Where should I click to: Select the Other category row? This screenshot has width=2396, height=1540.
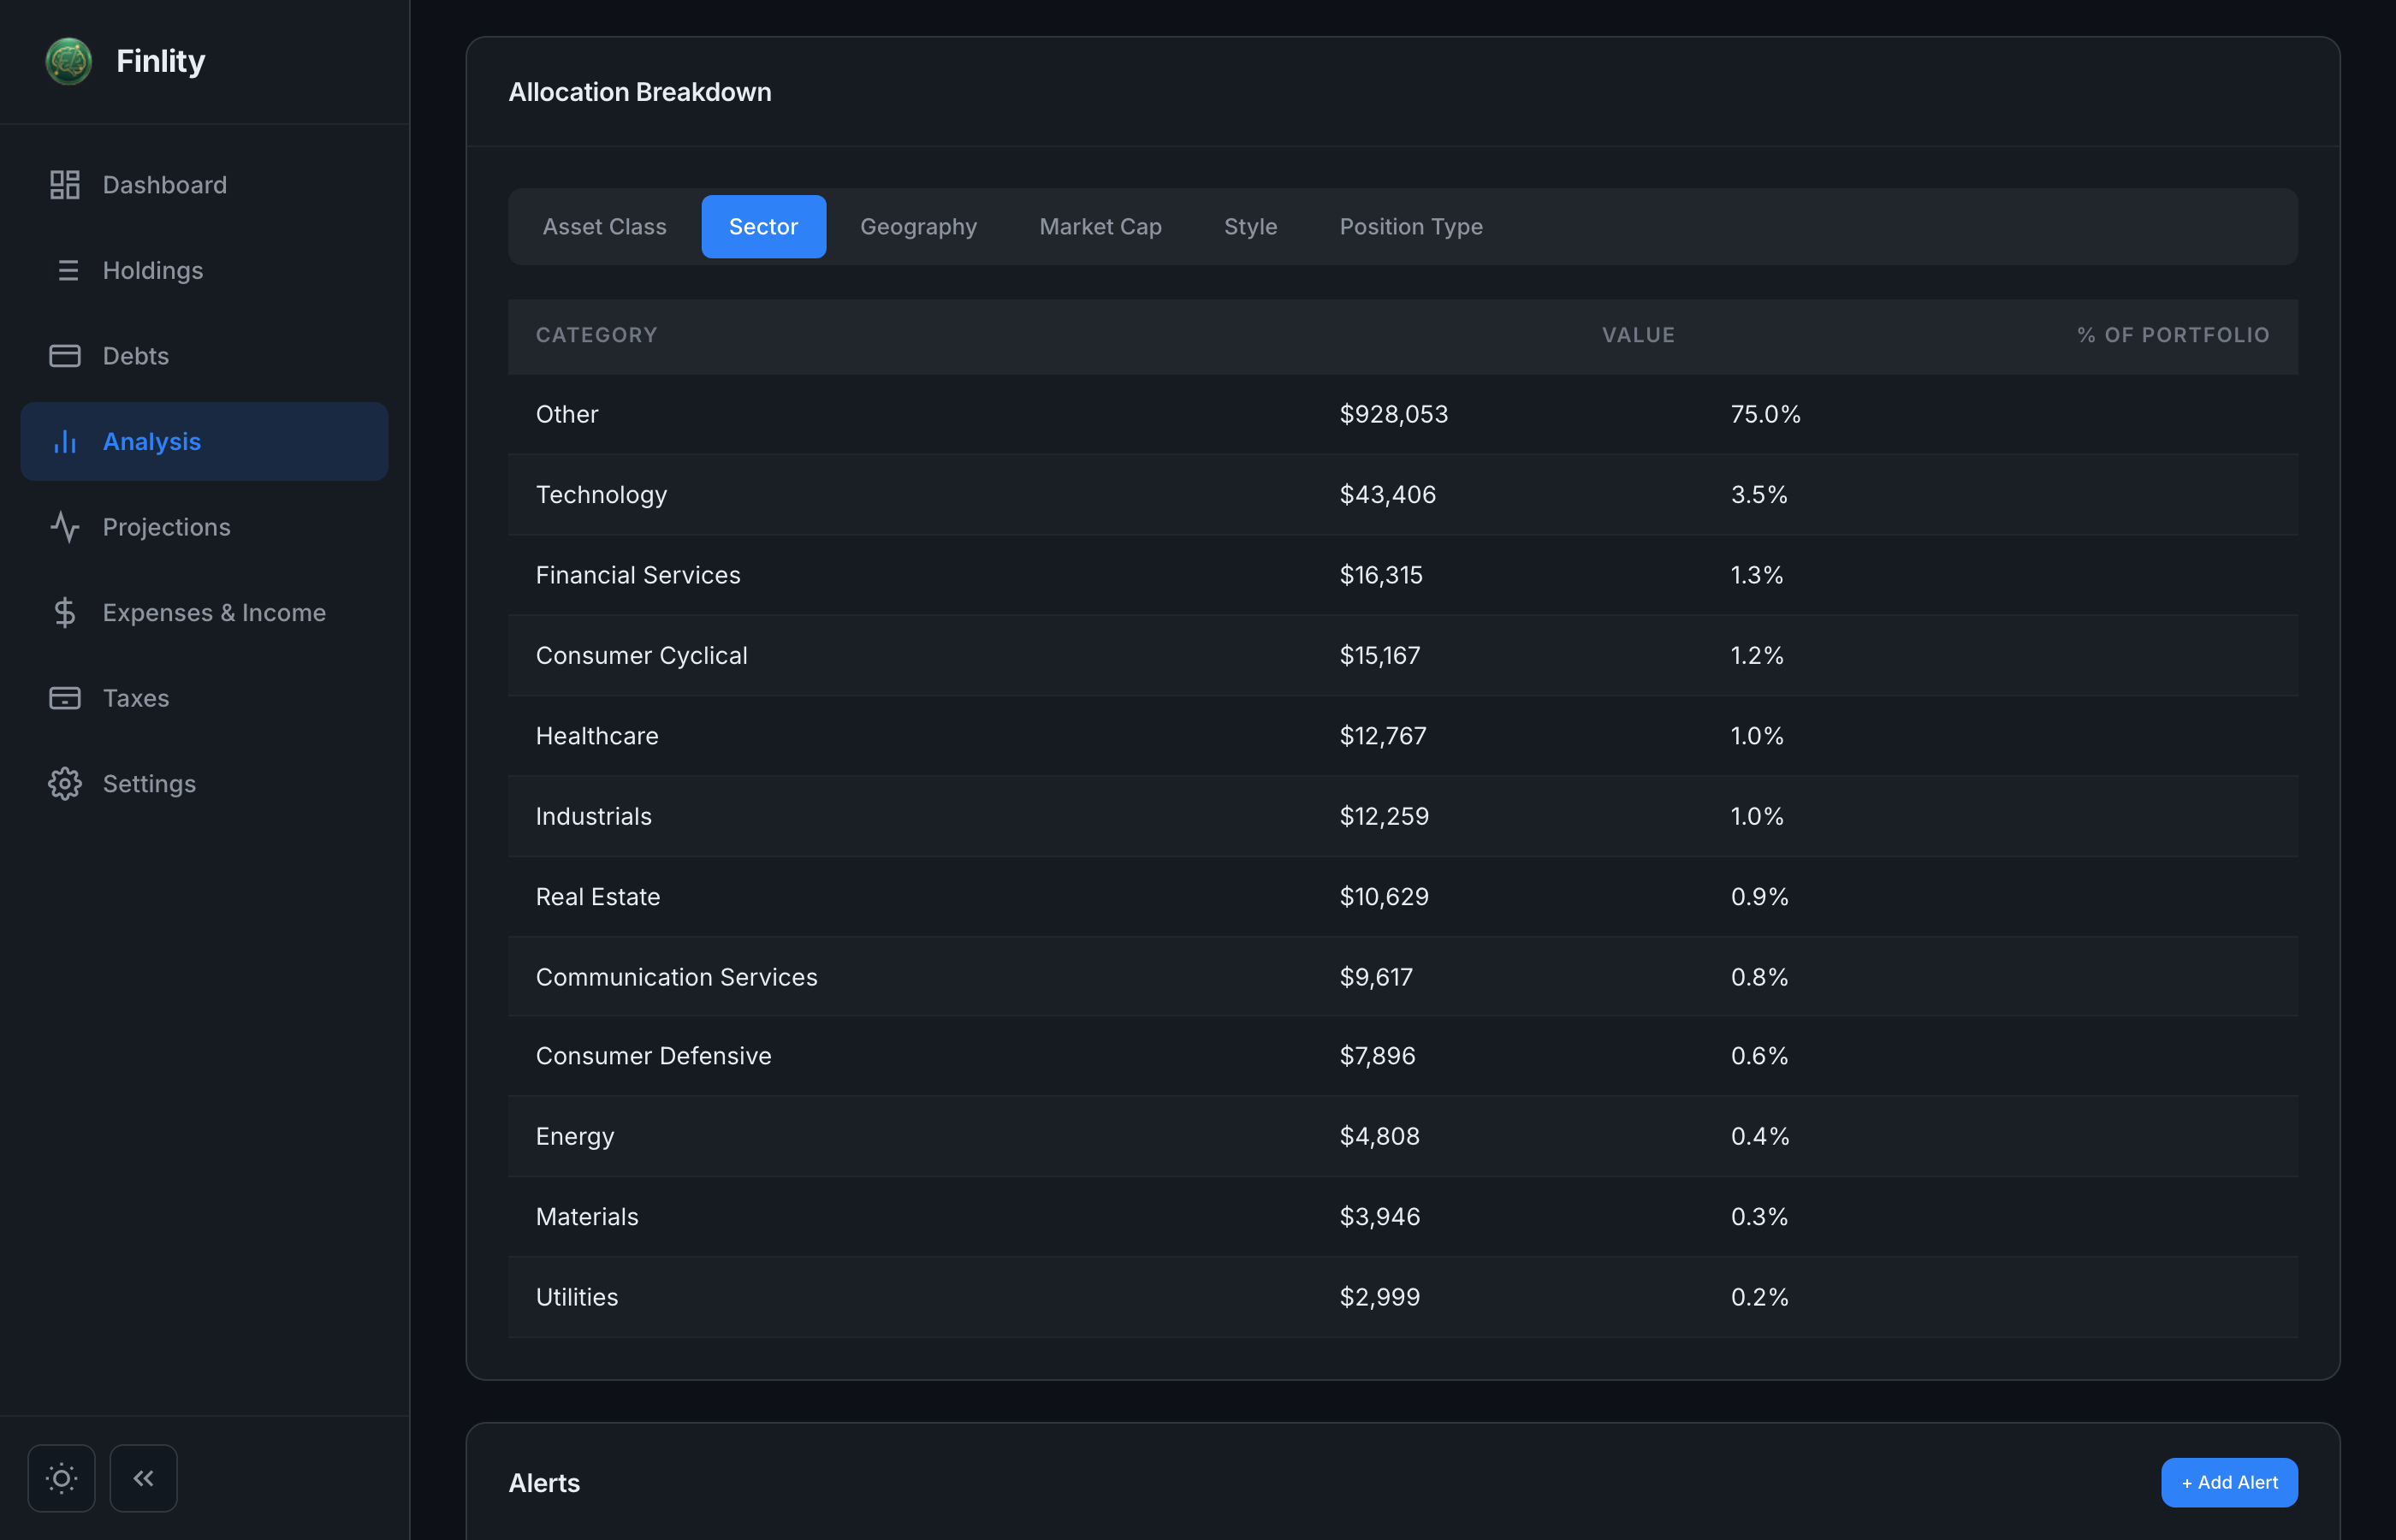point(1402,414)
